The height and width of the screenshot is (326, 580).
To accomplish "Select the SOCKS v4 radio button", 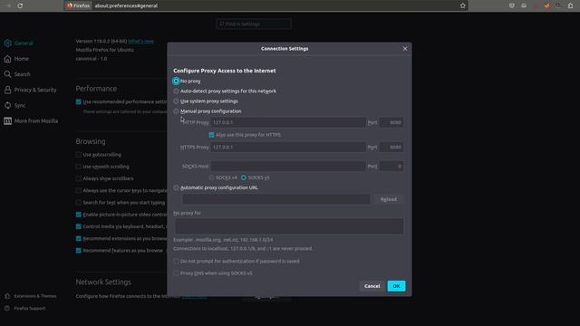I will pos(211,177).
